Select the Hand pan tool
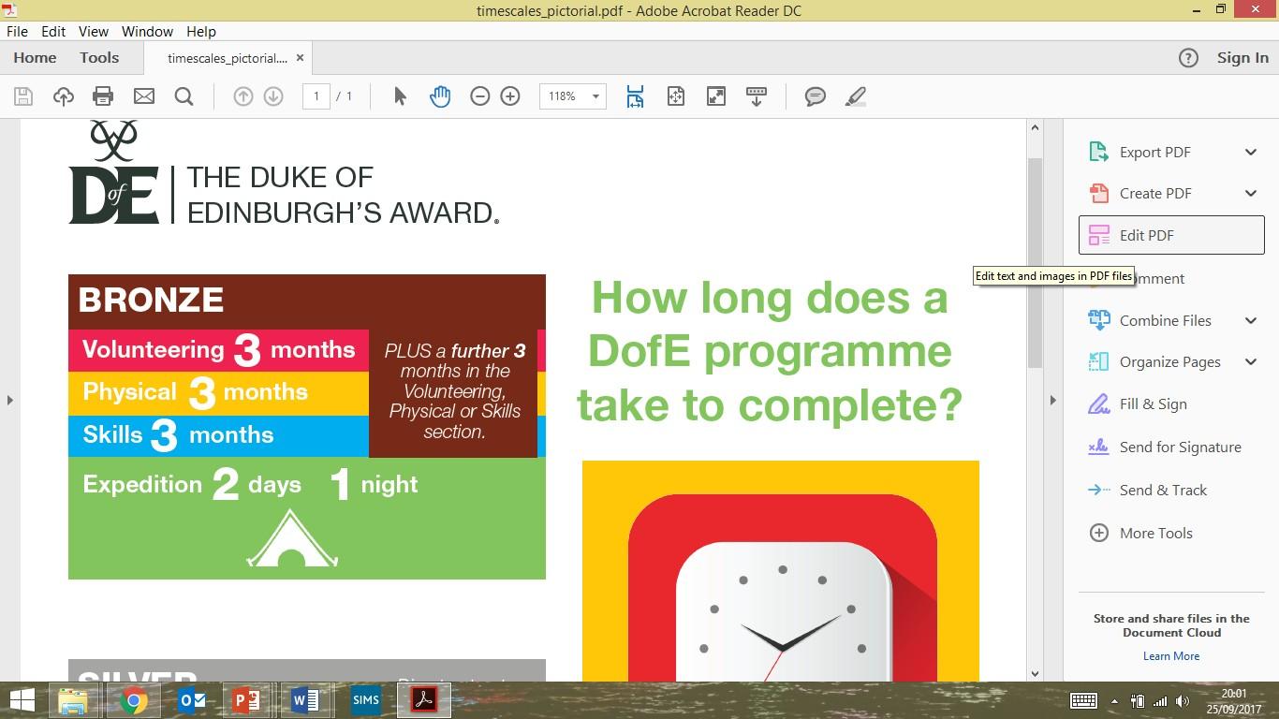This screenshot has width=1279, height=719. pos(440,96)
